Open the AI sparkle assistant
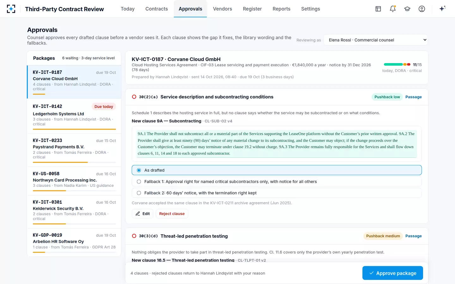 (x=442, y=9)
